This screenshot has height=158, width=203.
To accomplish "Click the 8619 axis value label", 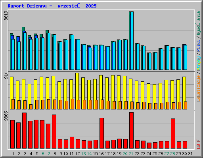I will (x=6, y=15).
